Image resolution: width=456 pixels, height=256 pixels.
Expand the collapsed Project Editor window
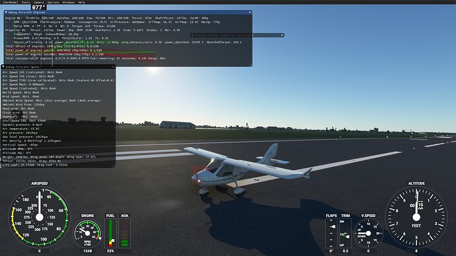click(x=192, y=35)
